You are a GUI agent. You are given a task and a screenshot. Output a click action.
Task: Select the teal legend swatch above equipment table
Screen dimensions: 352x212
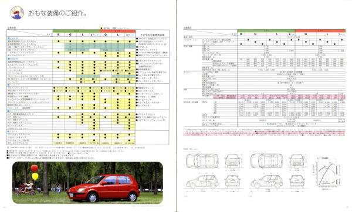114,29
